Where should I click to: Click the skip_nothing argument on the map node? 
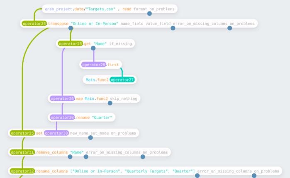[124, 99]
